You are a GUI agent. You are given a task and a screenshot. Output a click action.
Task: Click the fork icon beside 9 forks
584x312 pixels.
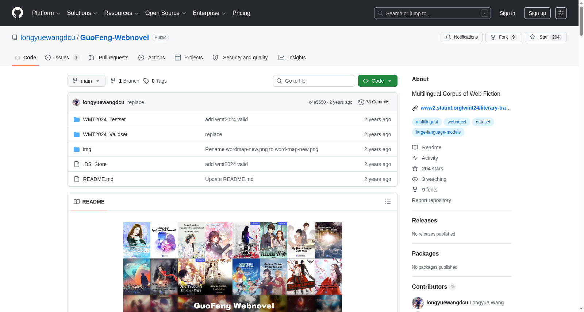tap(415, 190)
